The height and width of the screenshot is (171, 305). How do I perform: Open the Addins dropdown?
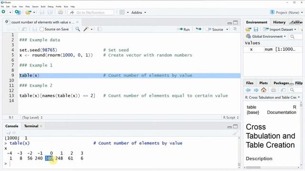(x=139, y=12)
